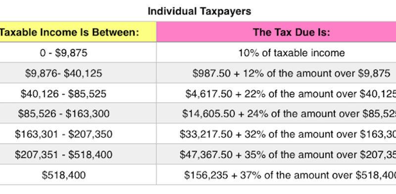Select the $207,351 - $518,400 bracket cell
Screen dimensions: 396x194
tap(78, 154)
